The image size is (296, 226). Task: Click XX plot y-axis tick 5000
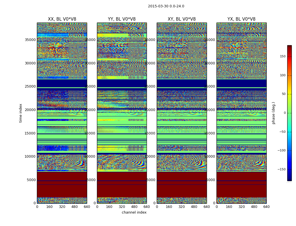(x=31, y=180)
